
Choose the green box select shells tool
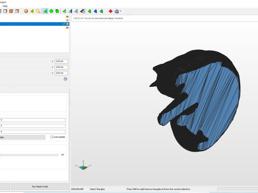tap(57, 11)
